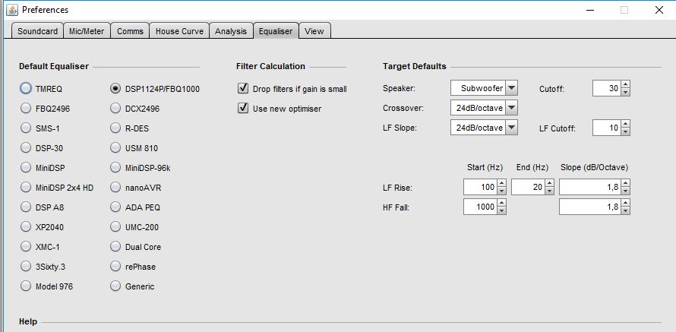This screenshot has height=332, width=676.
Task: Increase HF Fall Start frequency
Action: tap(502, 203)
